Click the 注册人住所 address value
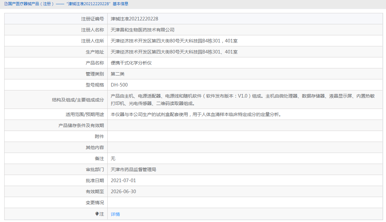Screen dimensions: 386x222 coord(174,41)
